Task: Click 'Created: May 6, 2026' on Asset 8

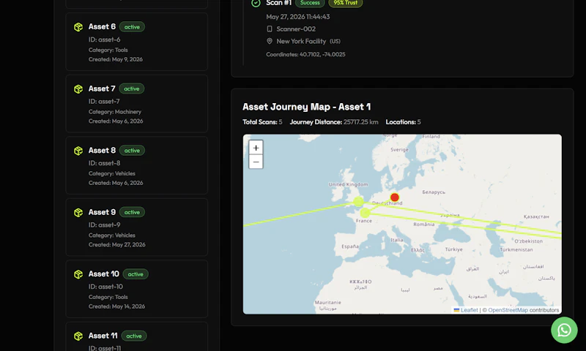Action: click(116, 183)
